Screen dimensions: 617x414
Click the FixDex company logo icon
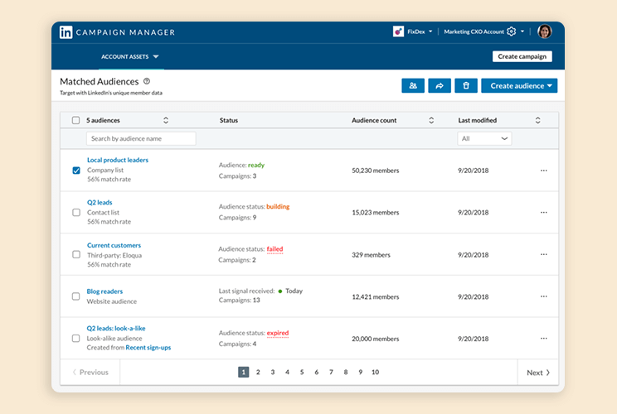coord(398,31)
